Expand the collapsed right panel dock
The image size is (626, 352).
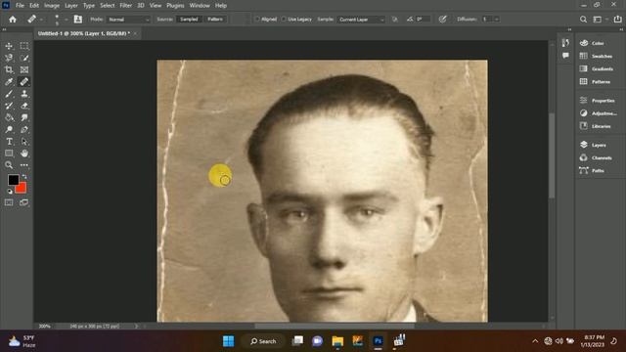tap(621, 29)
